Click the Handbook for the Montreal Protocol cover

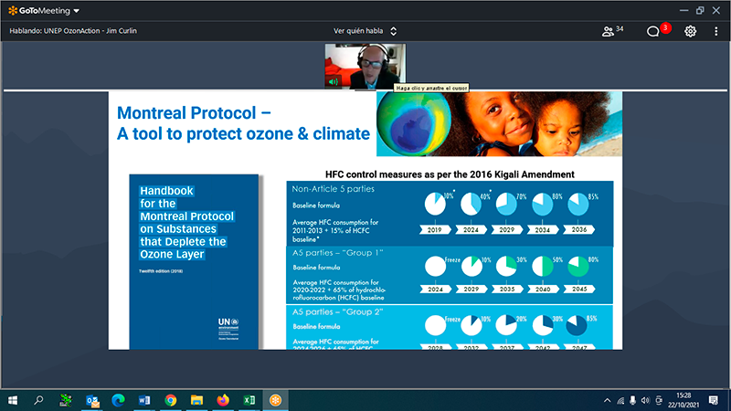tap(195, 261)
